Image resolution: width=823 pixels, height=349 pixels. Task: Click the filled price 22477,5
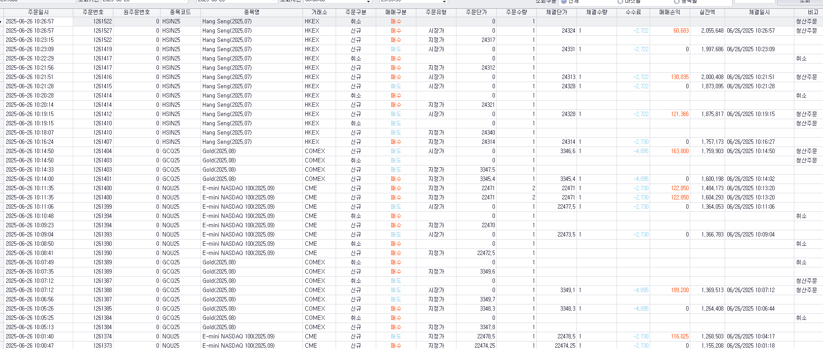pos(566,207)
